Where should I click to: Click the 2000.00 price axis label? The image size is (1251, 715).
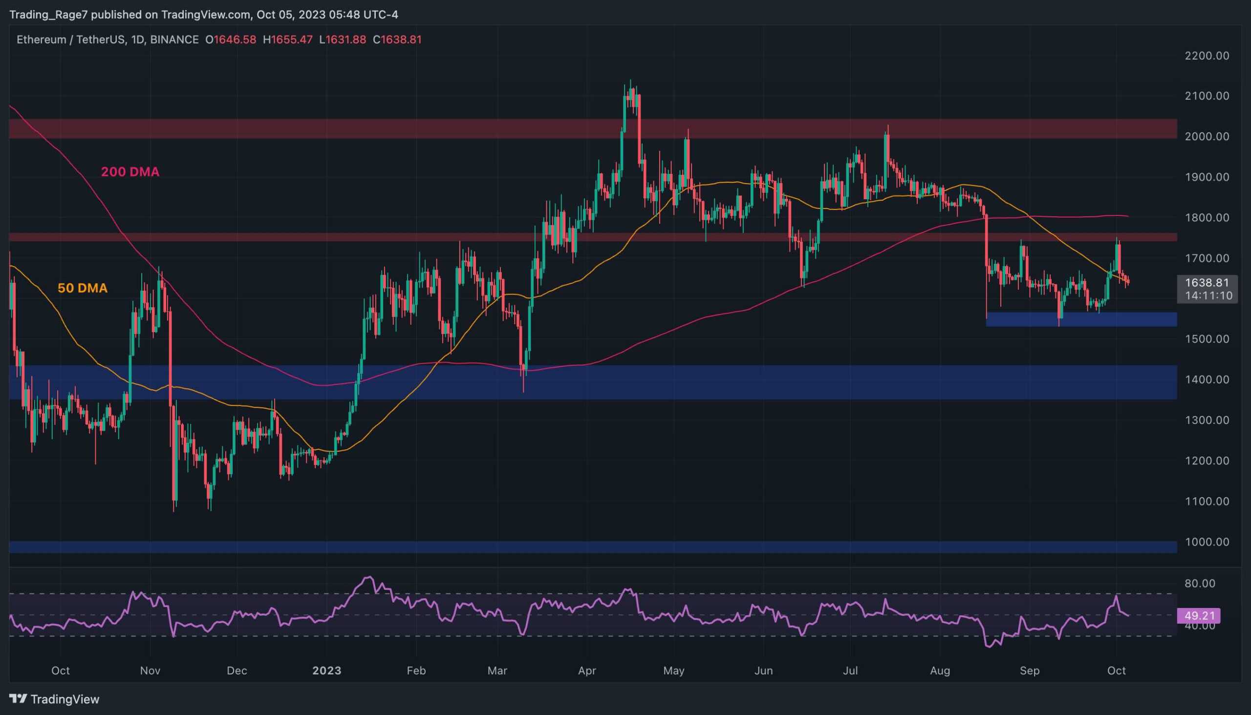coord(1207,137)
